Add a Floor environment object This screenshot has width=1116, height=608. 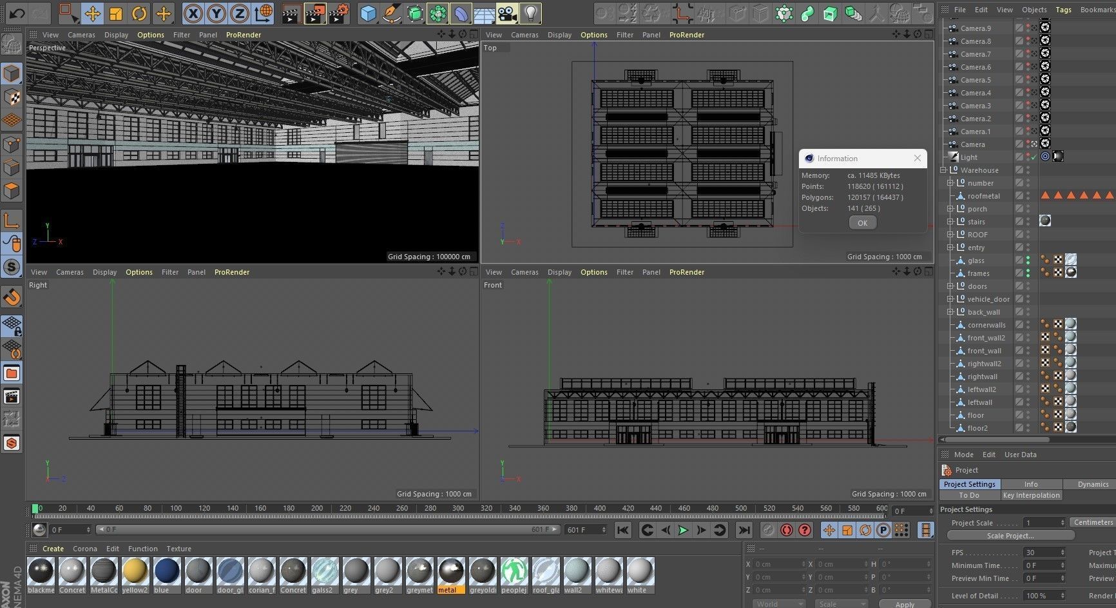pos(485,13)
